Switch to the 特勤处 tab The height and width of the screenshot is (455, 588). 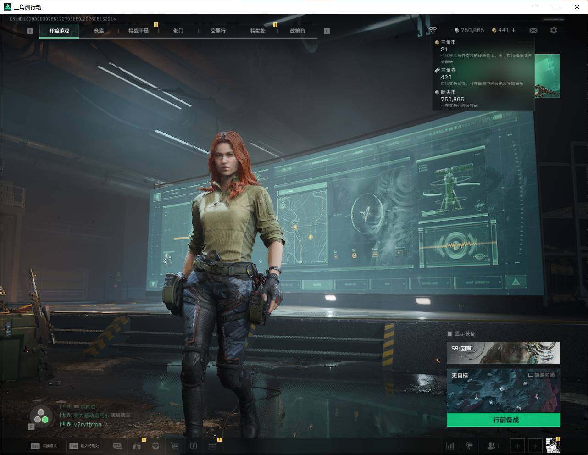pos(258,31)
